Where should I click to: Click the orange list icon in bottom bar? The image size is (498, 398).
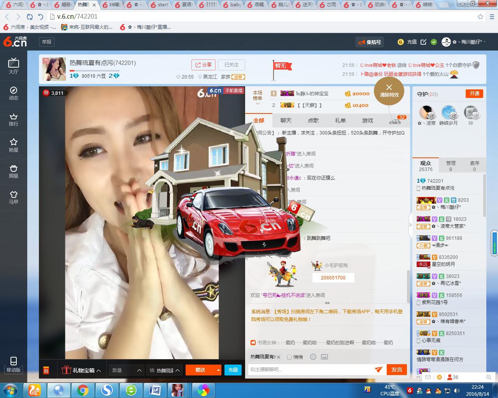439,377
